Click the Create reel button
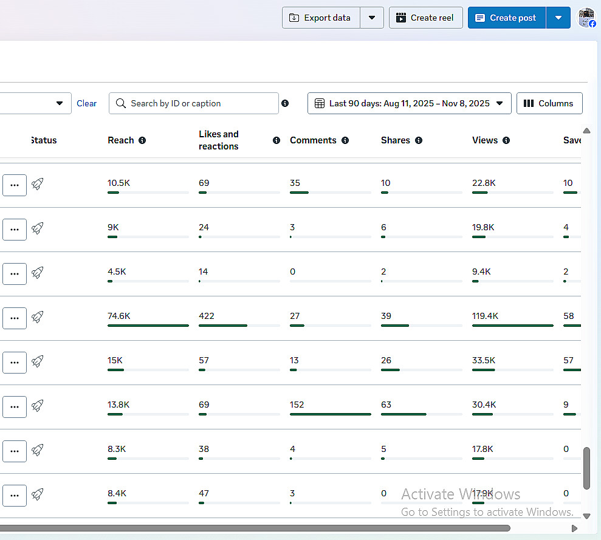This screenshot has width=601, height=540. 425,18
